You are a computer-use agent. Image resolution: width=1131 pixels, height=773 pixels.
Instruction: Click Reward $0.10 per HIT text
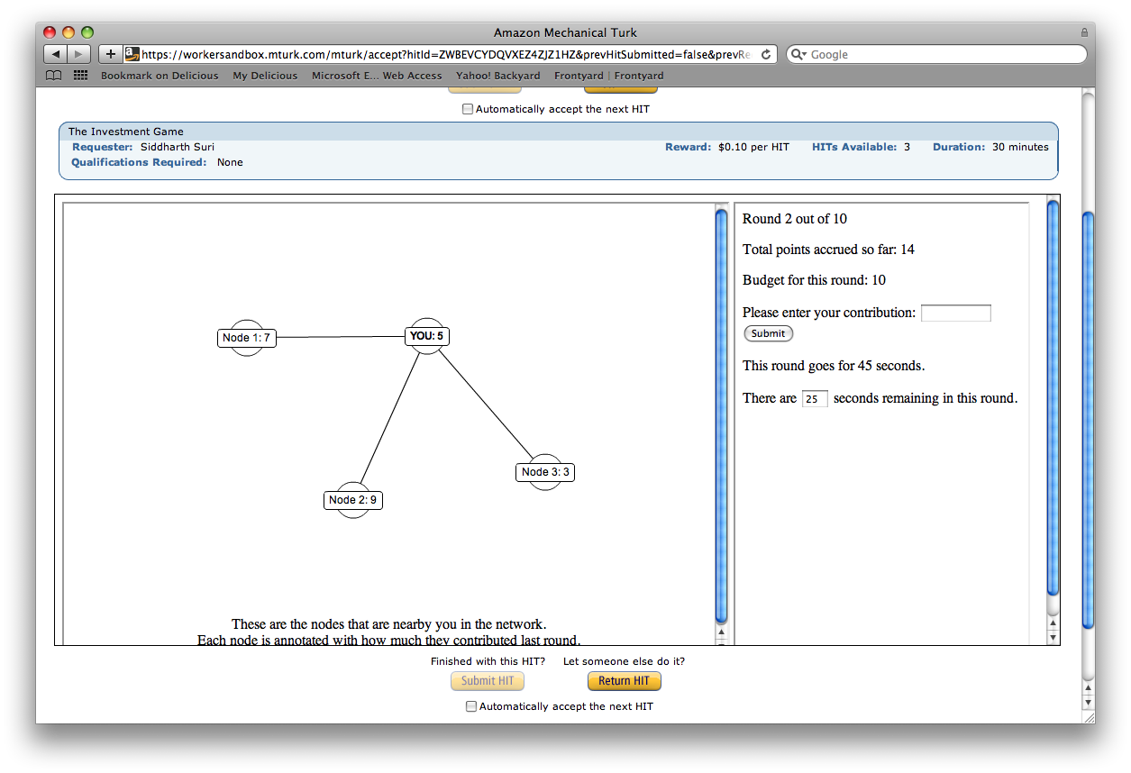727,147
